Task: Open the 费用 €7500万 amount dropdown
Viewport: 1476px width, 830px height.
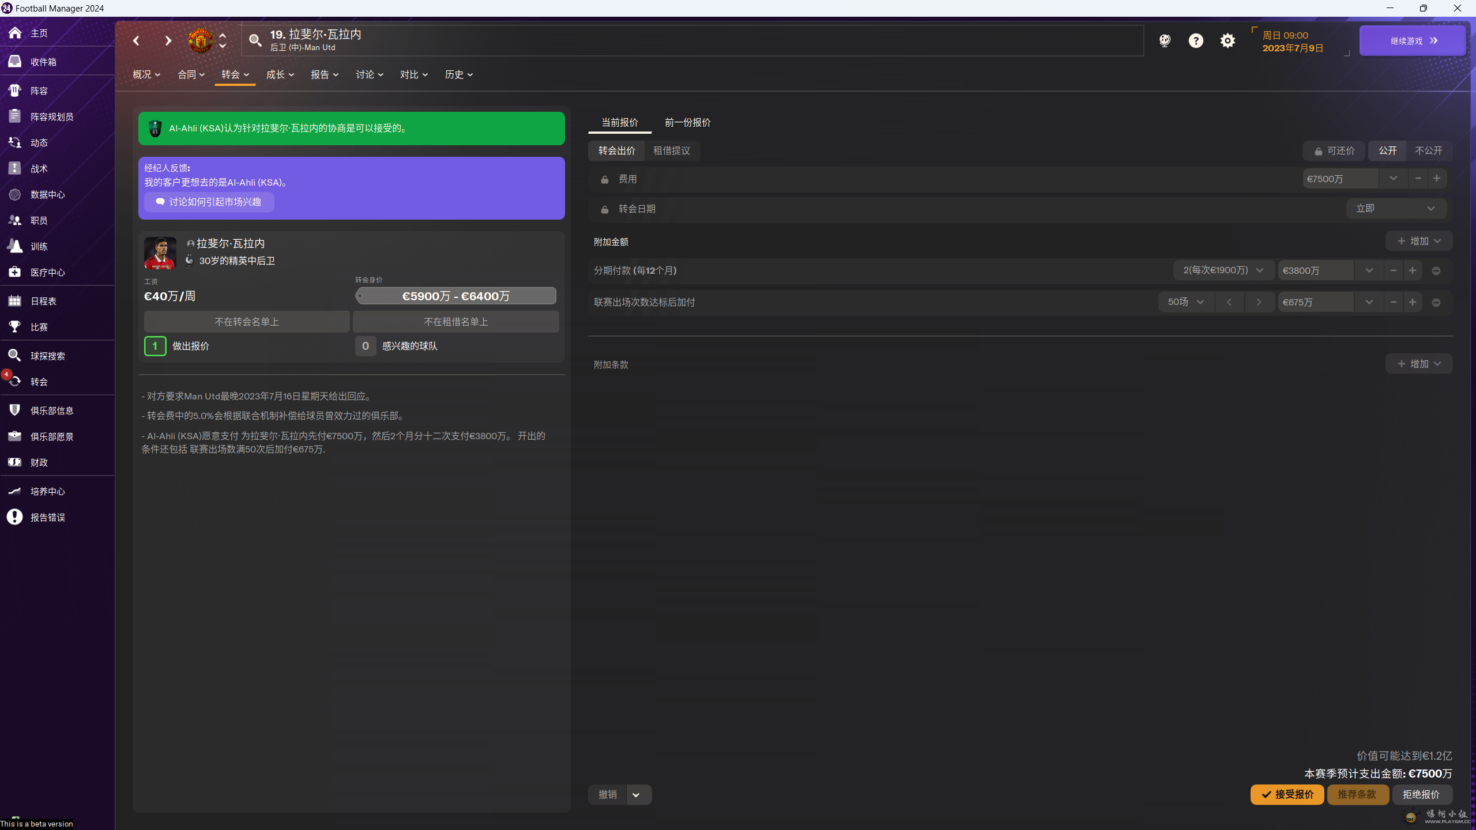Action: [x=1393, y=179]
